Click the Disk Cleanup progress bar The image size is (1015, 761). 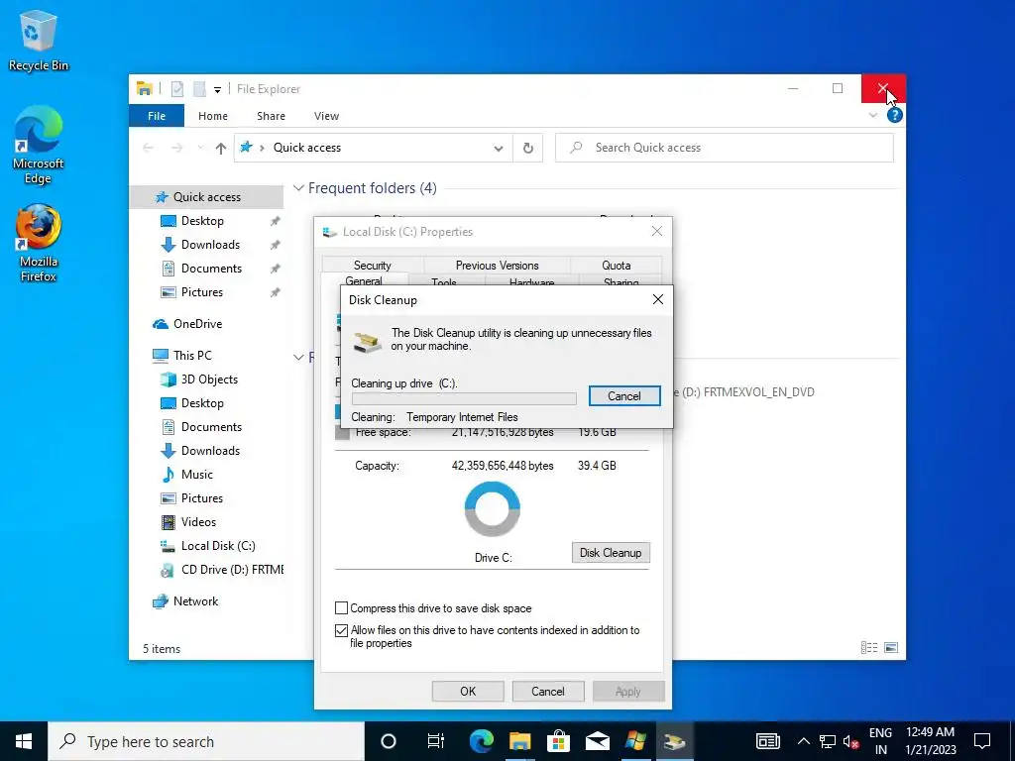point(464,398)
